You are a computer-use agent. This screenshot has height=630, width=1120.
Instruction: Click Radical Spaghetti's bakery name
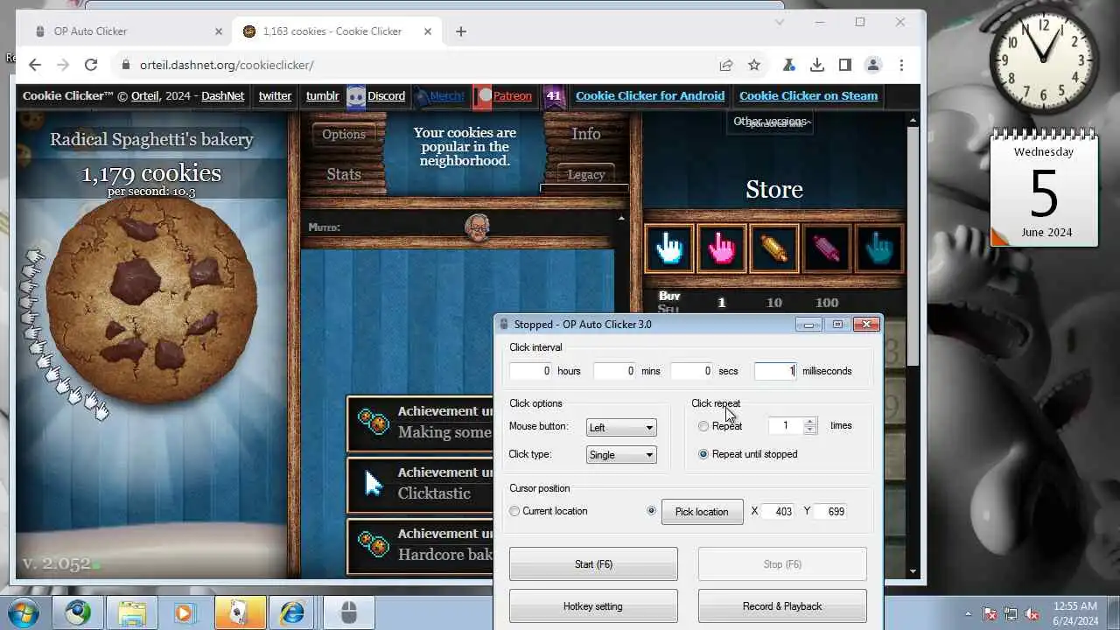pyautogui.click(x=151, y=139)
